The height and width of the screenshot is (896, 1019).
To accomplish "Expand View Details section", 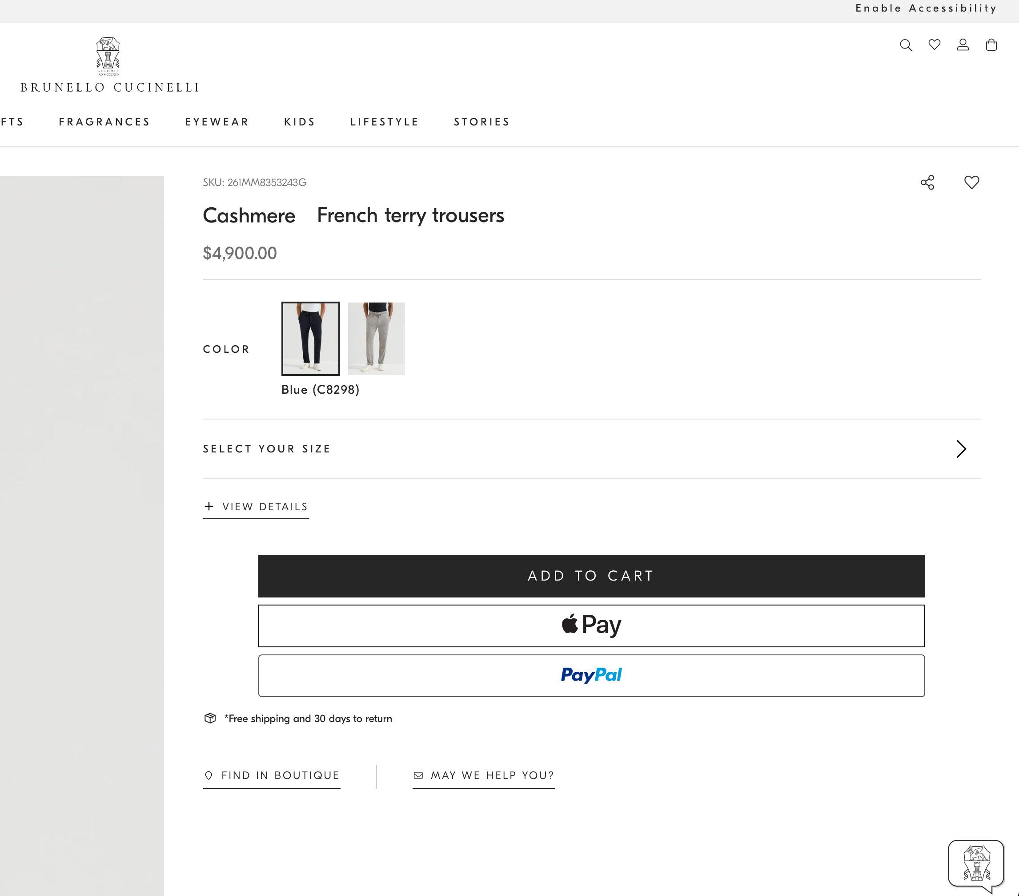I will pos(256,507).
